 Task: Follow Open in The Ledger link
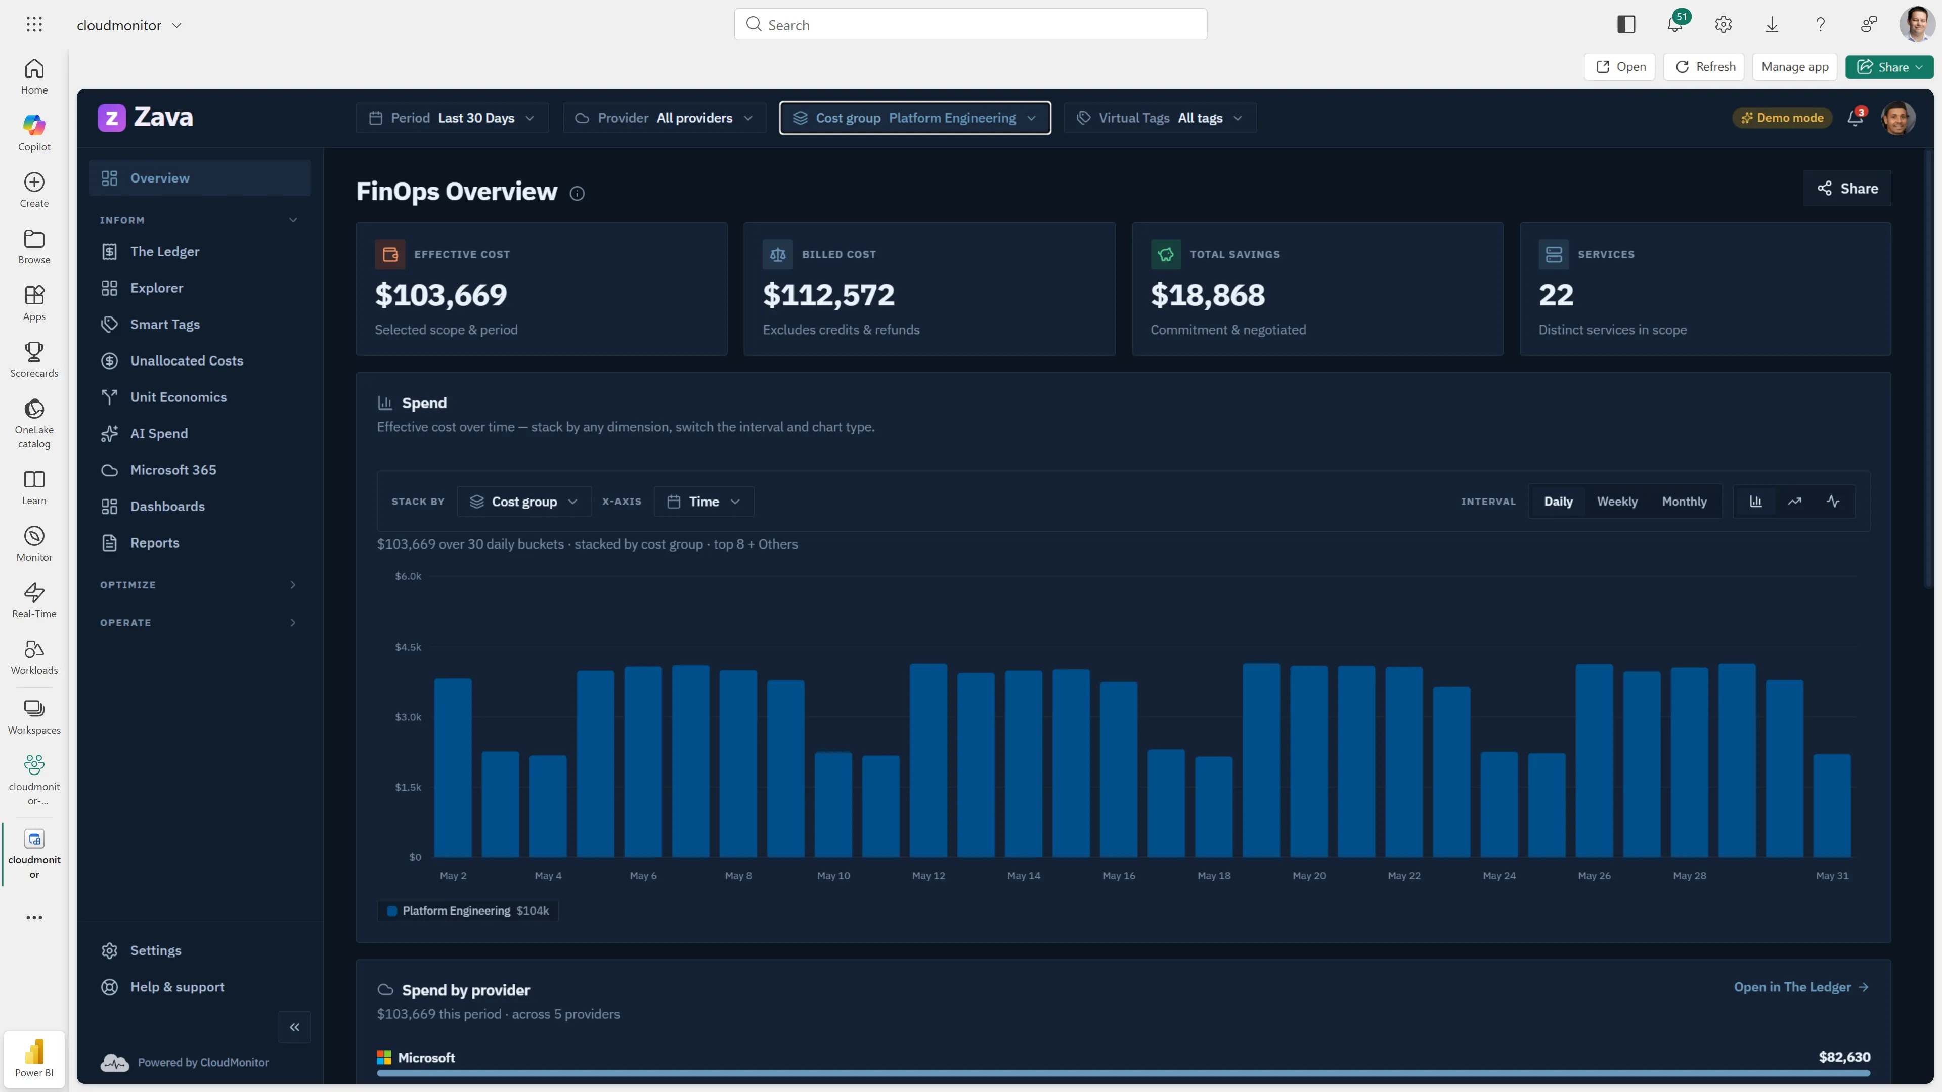1801,987
